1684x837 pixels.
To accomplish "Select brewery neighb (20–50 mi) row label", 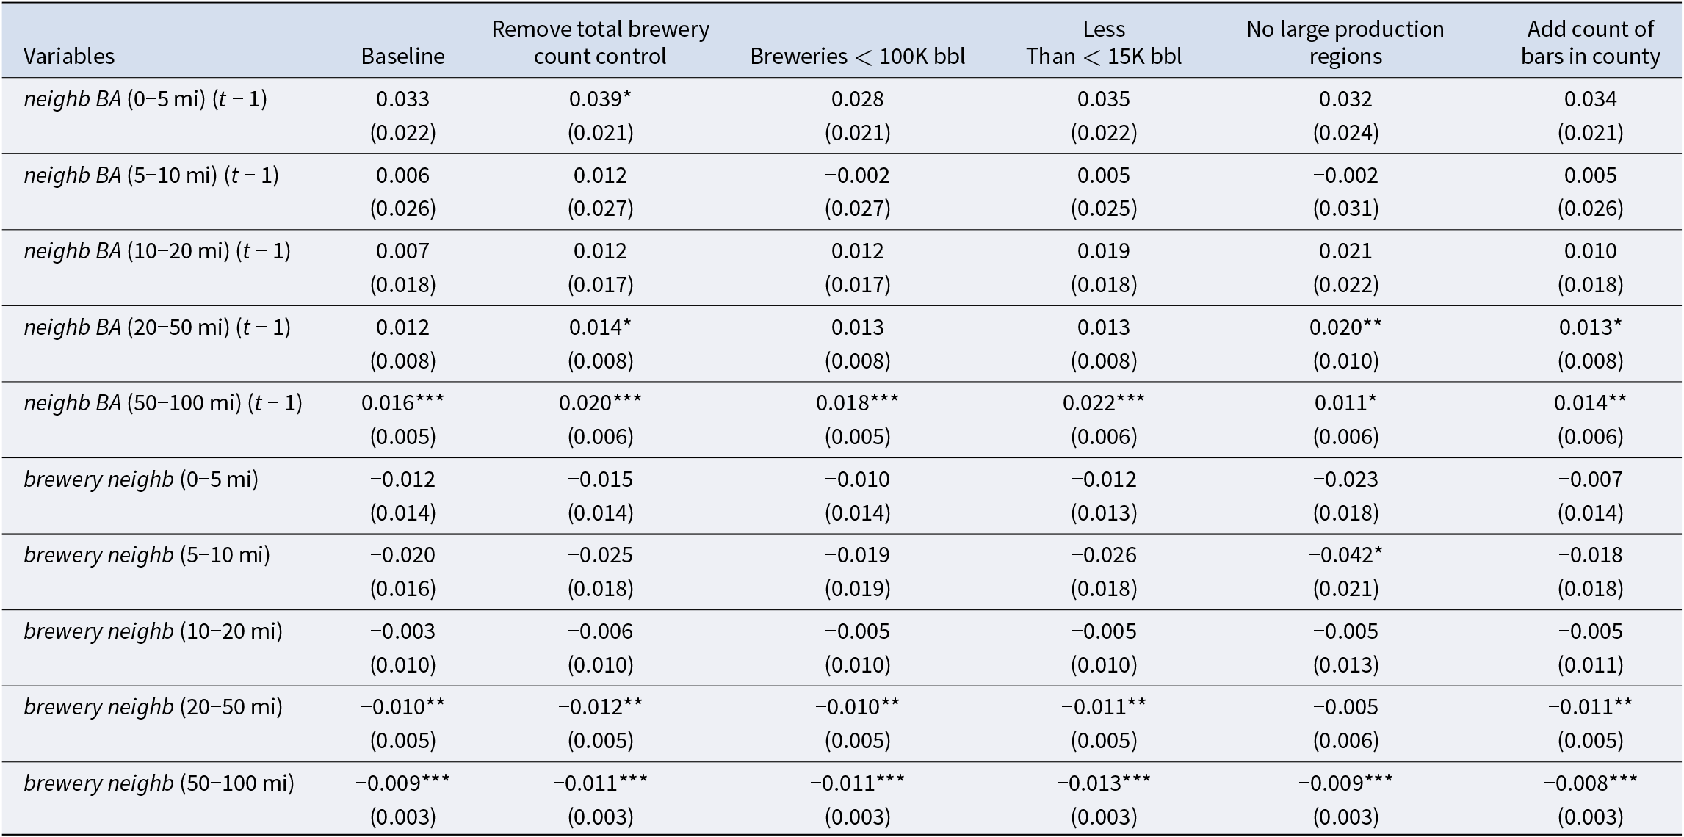I will coord(153,707).
